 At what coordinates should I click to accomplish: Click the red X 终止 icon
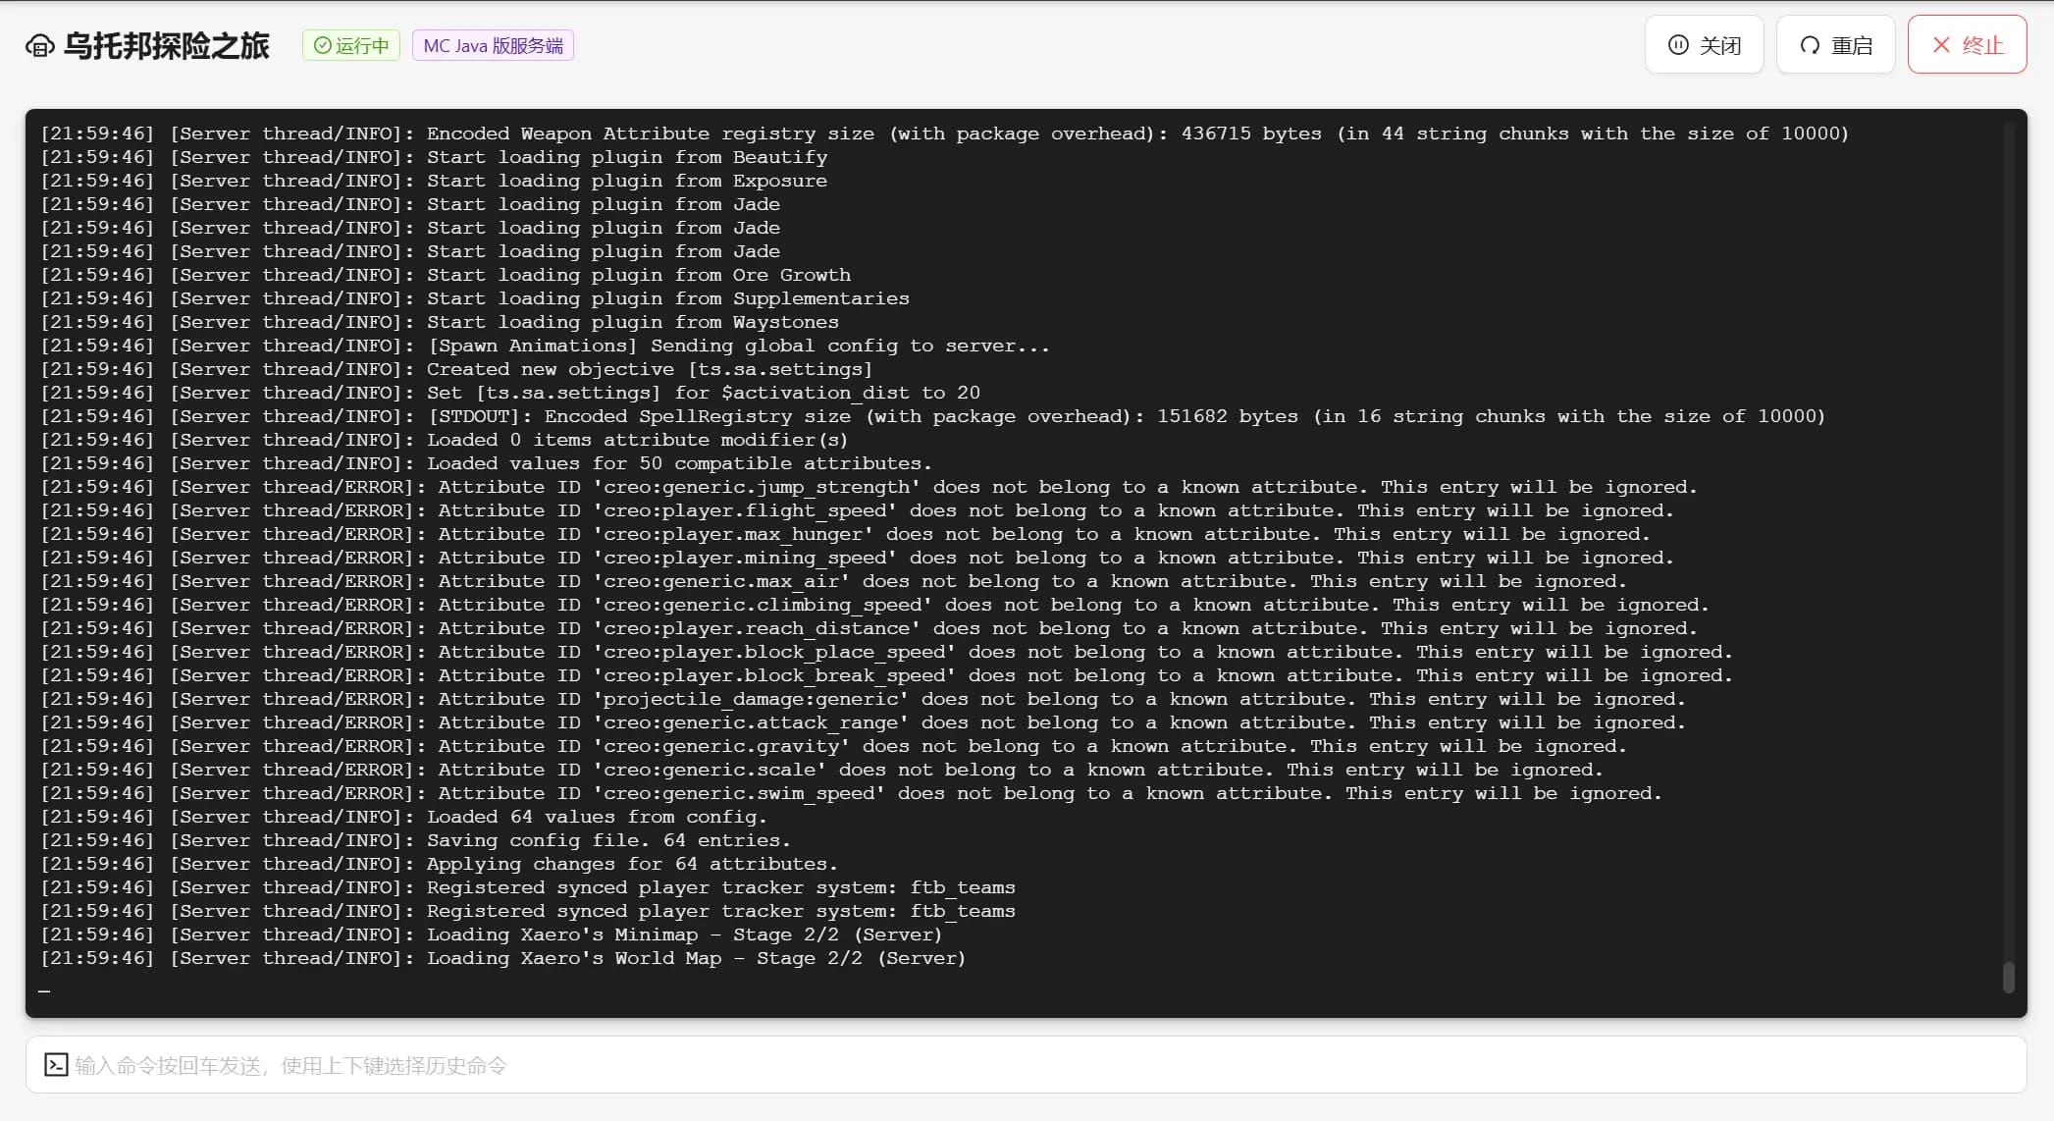(x=1941, y=45)
